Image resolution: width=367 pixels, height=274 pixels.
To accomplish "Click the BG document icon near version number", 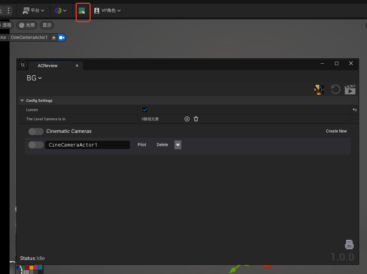I will (349, 244).
